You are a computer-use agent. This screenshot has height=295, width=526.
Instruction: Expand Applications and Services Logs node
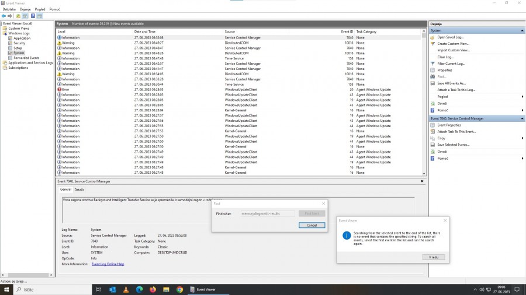tap(2, 63)
